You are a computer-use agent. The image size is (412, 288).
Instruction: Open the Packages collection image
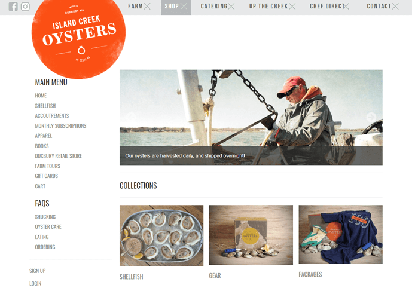pos(340,234)
